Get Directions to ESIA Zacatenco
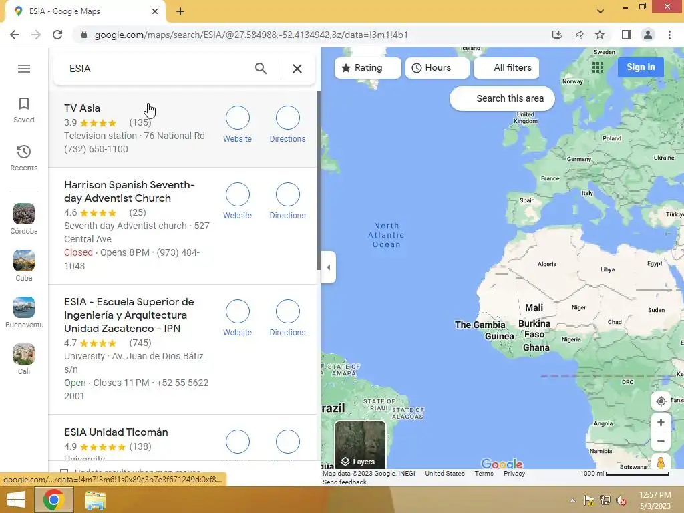Image resolution: width=684 pixels, height=513 pixels. coord(287,318)
